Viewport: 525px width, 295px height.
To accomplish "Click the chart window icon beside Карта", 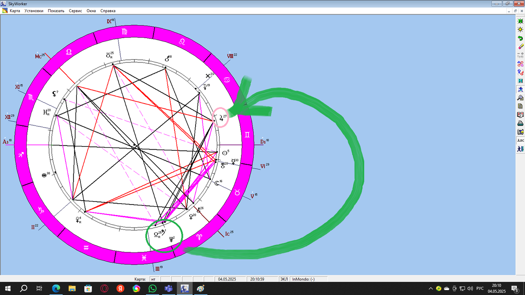I will click(x=5, y=11).
